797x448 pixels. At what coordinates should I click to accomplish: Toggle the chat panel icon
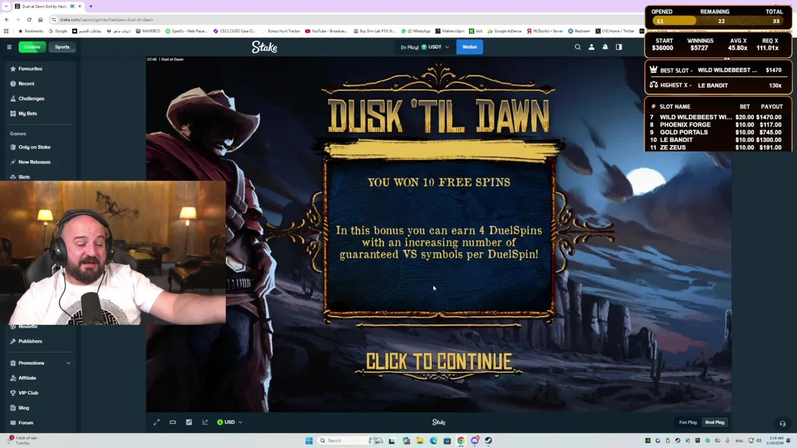click(619, 47)
